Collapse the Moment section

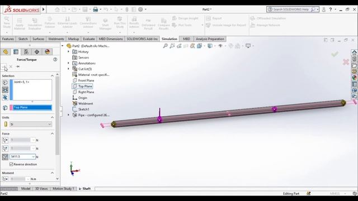point(52,173)
